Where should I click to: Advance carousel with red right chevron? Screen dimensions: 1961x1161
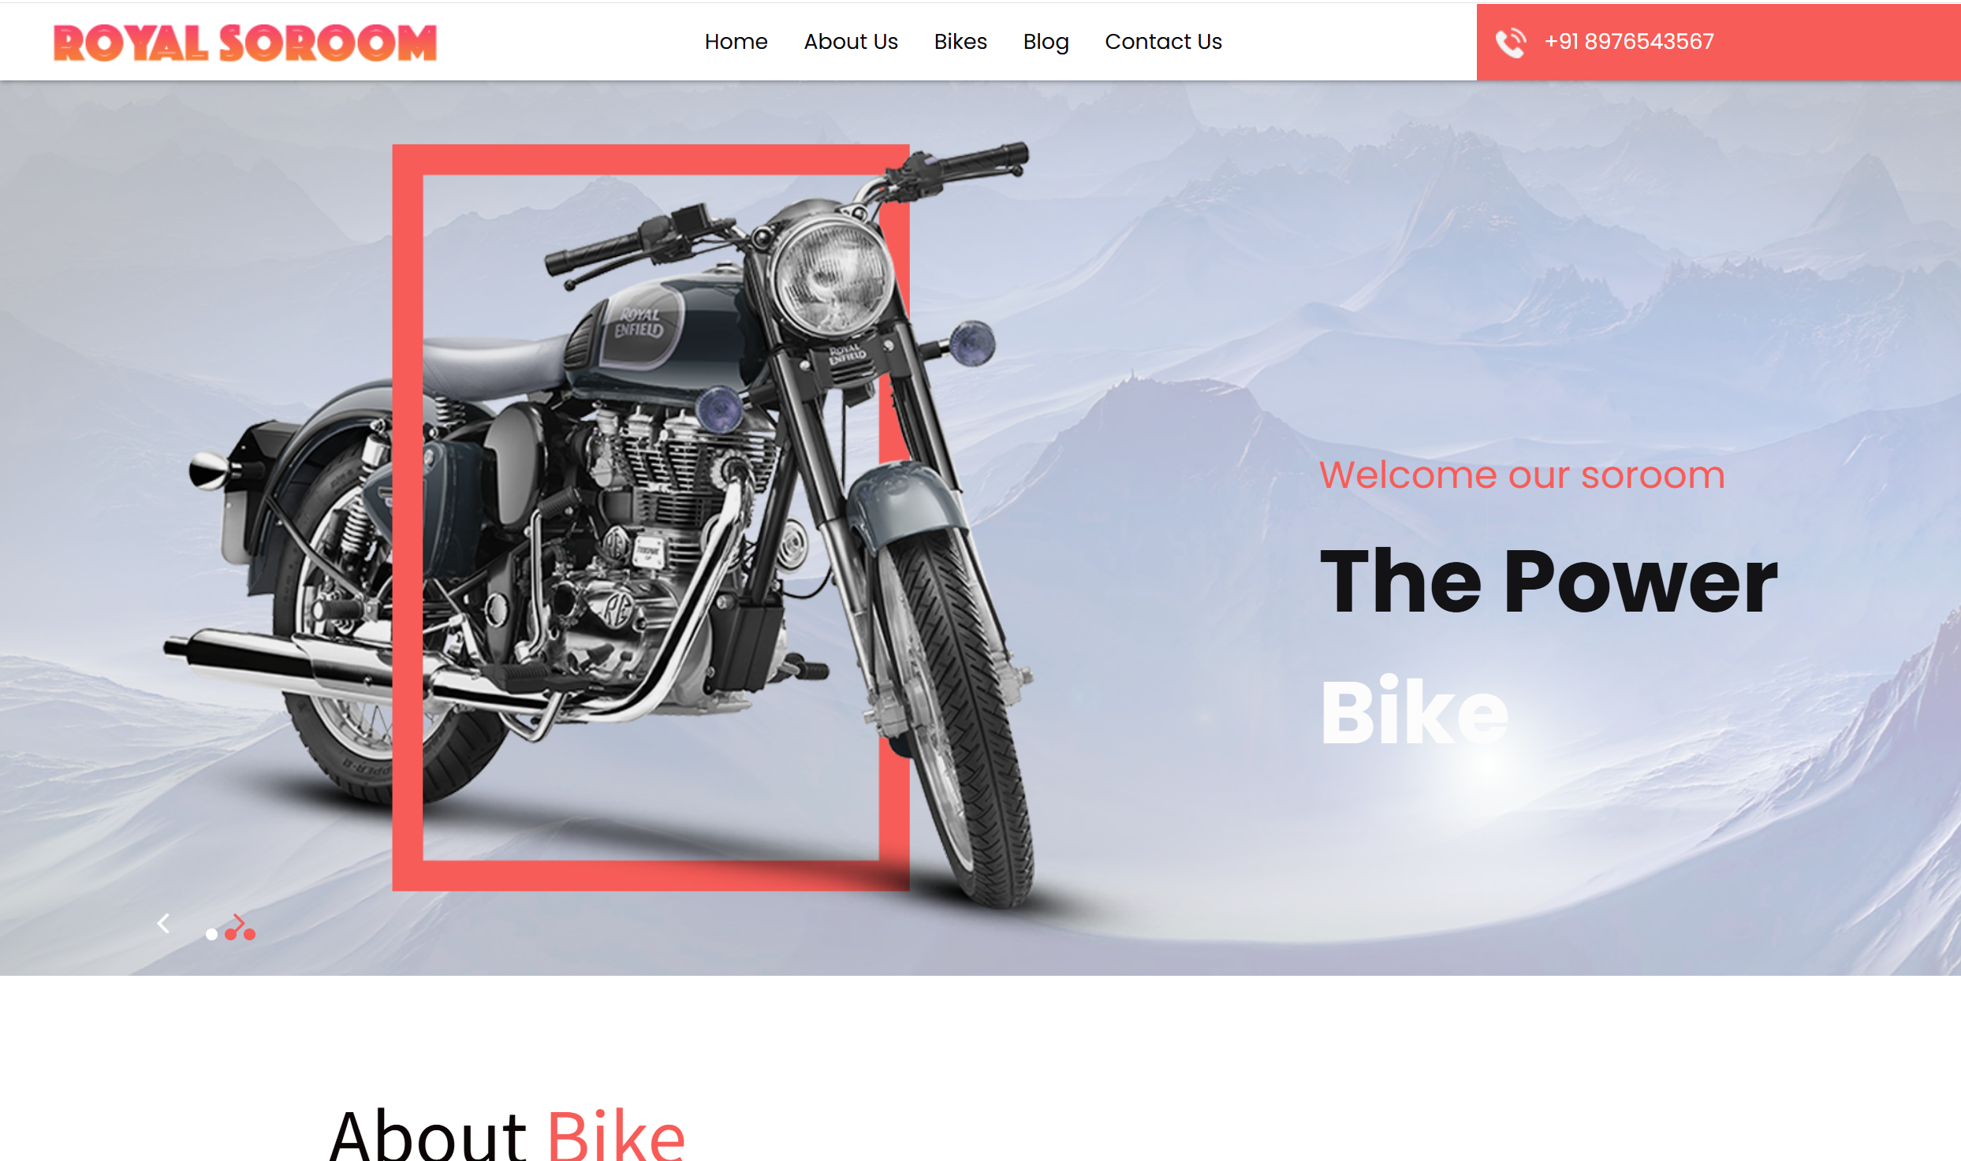click(239, 922)
